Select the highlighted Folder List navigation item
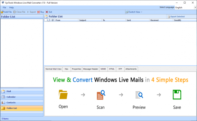Viewport: 197px width, 121px height. click(22, 108)
